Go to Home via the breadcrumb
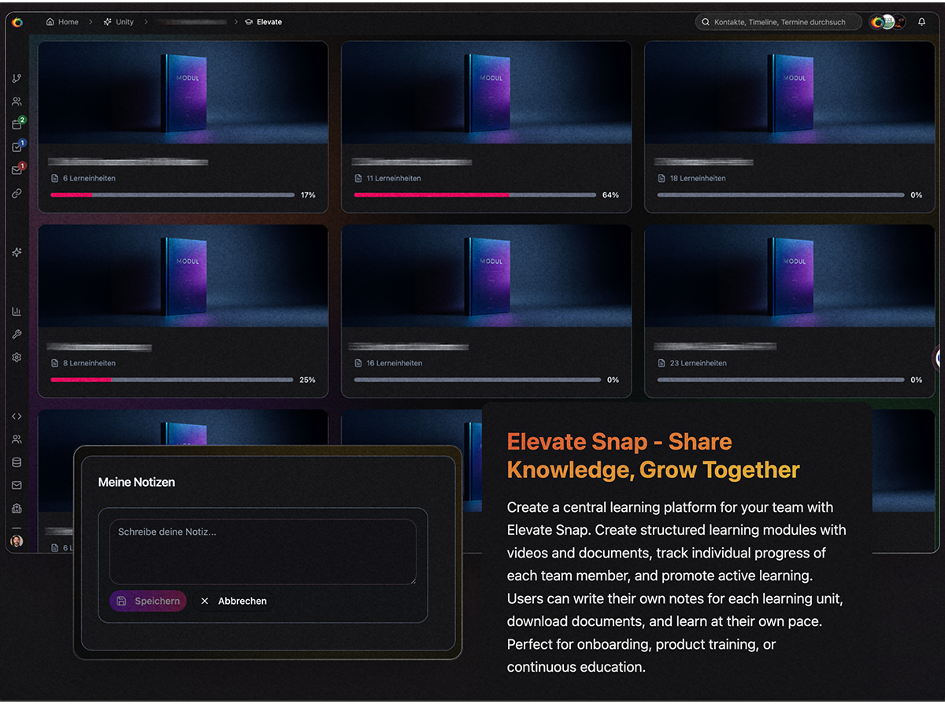The width and height of the screenshot is (945, 704). pos(62,21)
